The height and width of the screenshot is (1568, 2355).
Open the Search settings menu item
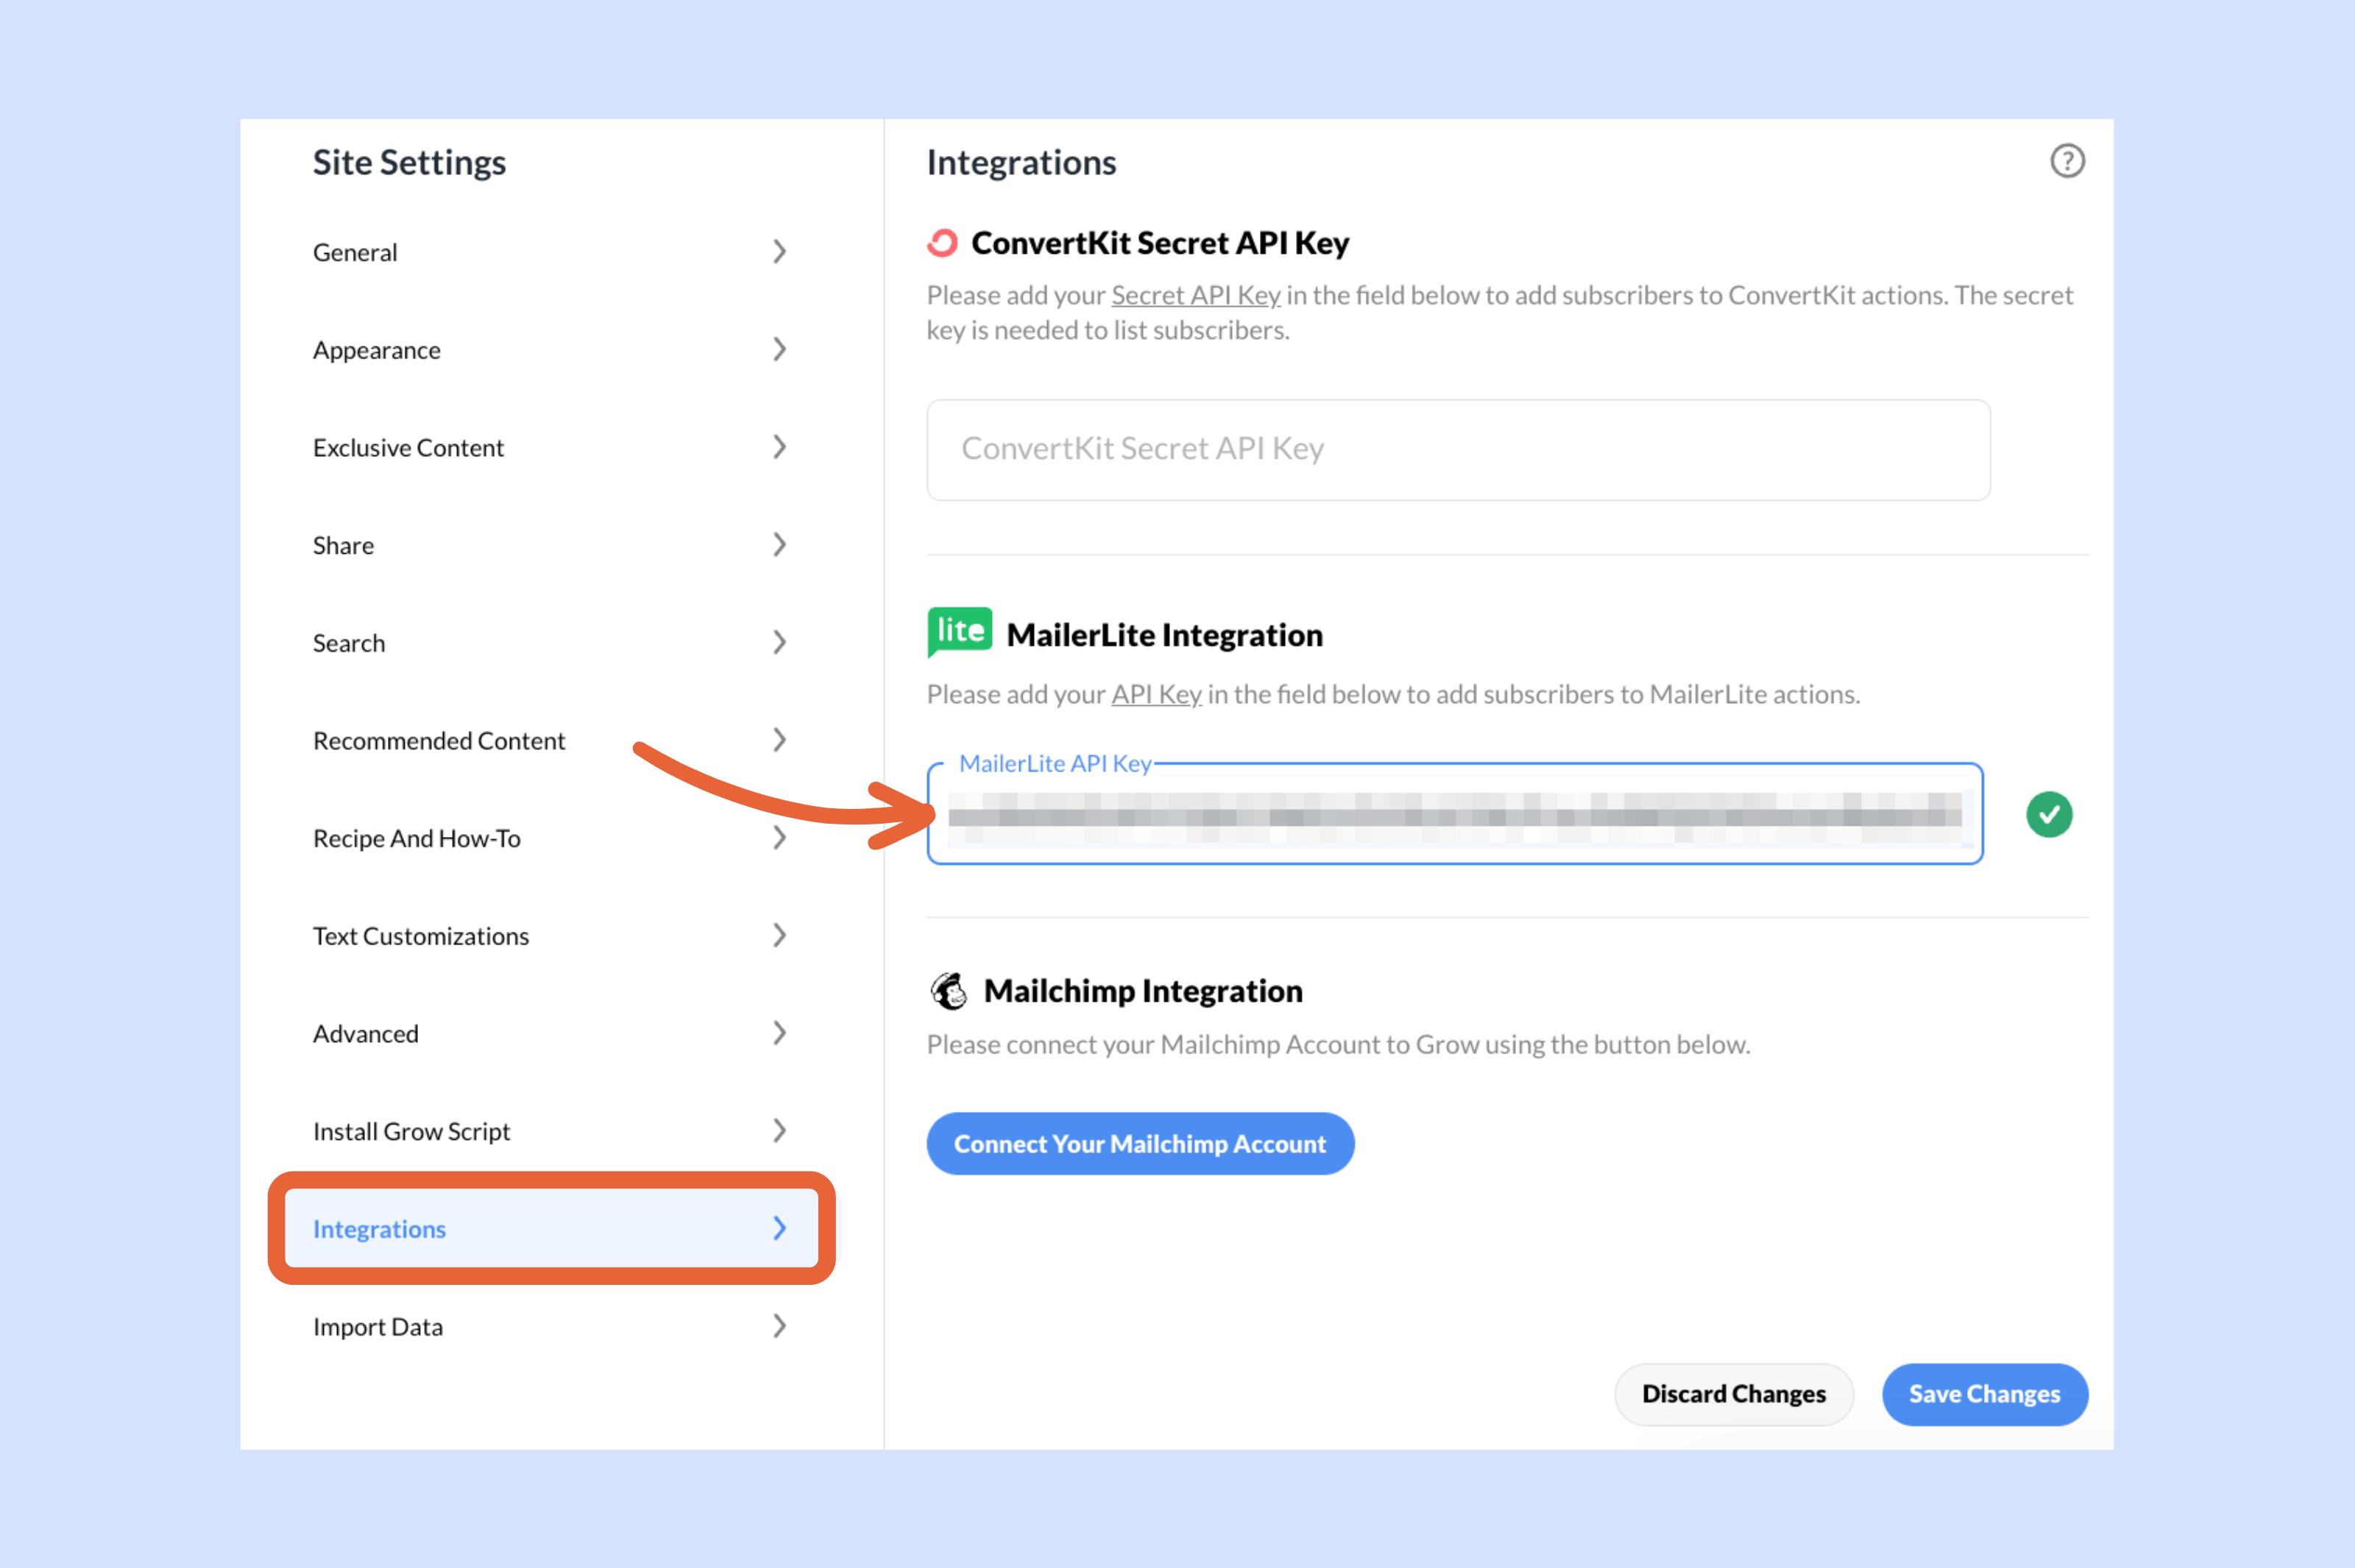[x=348, y=643]
